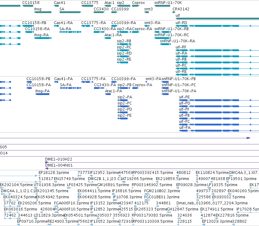Open the CG3430 gene feature
Viewport: 259px width, 226px height.
(99, 12)
